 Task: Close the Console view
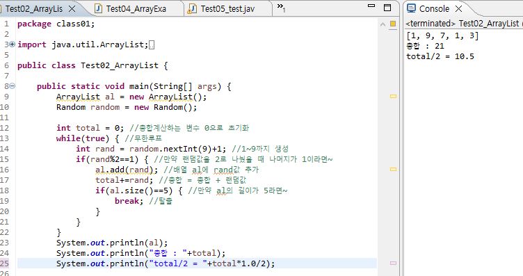click(458, 8)
